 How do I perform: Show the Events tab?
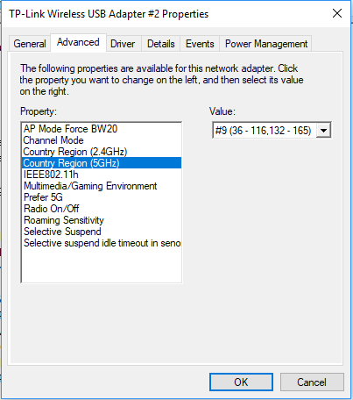click(x=200, y=44)
